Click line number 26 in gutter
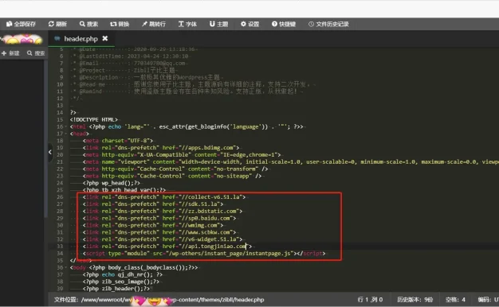Viewport: 499px width, 307px height. (x=60, y=197)
